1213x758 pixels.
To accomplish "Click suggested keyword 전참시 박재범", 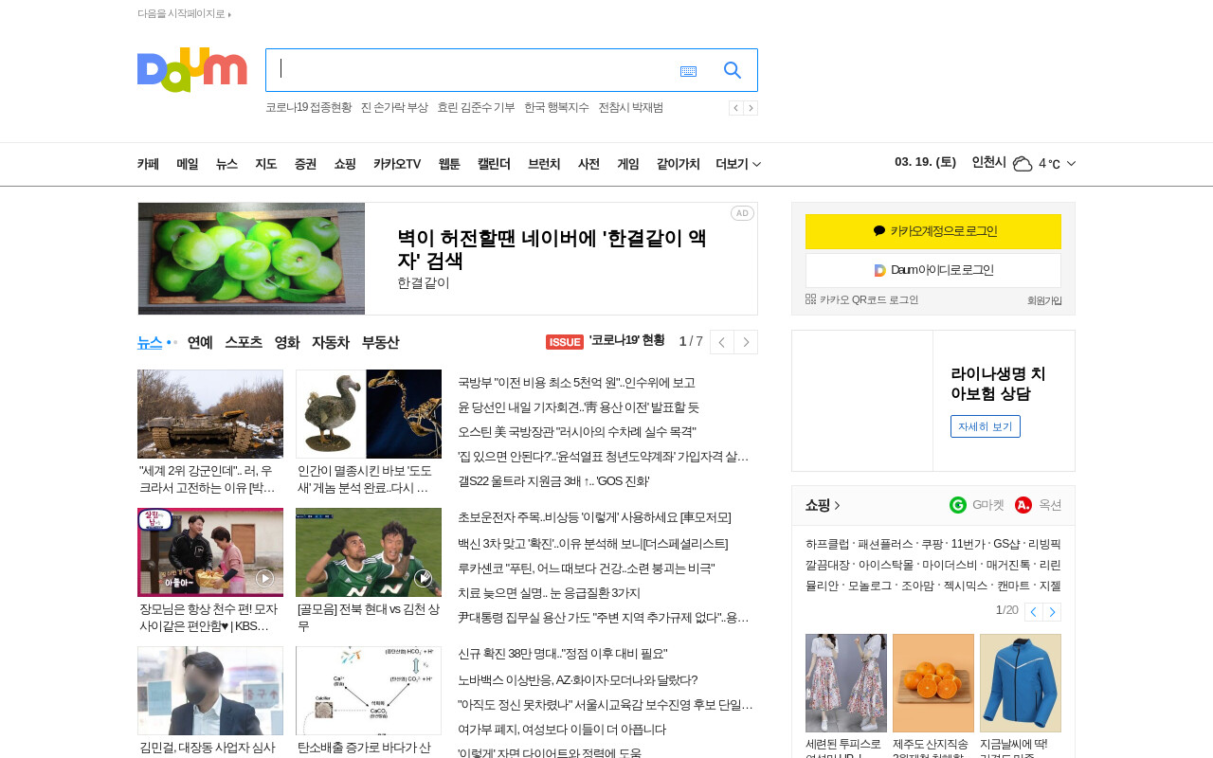I will click(x=630, y=108).
